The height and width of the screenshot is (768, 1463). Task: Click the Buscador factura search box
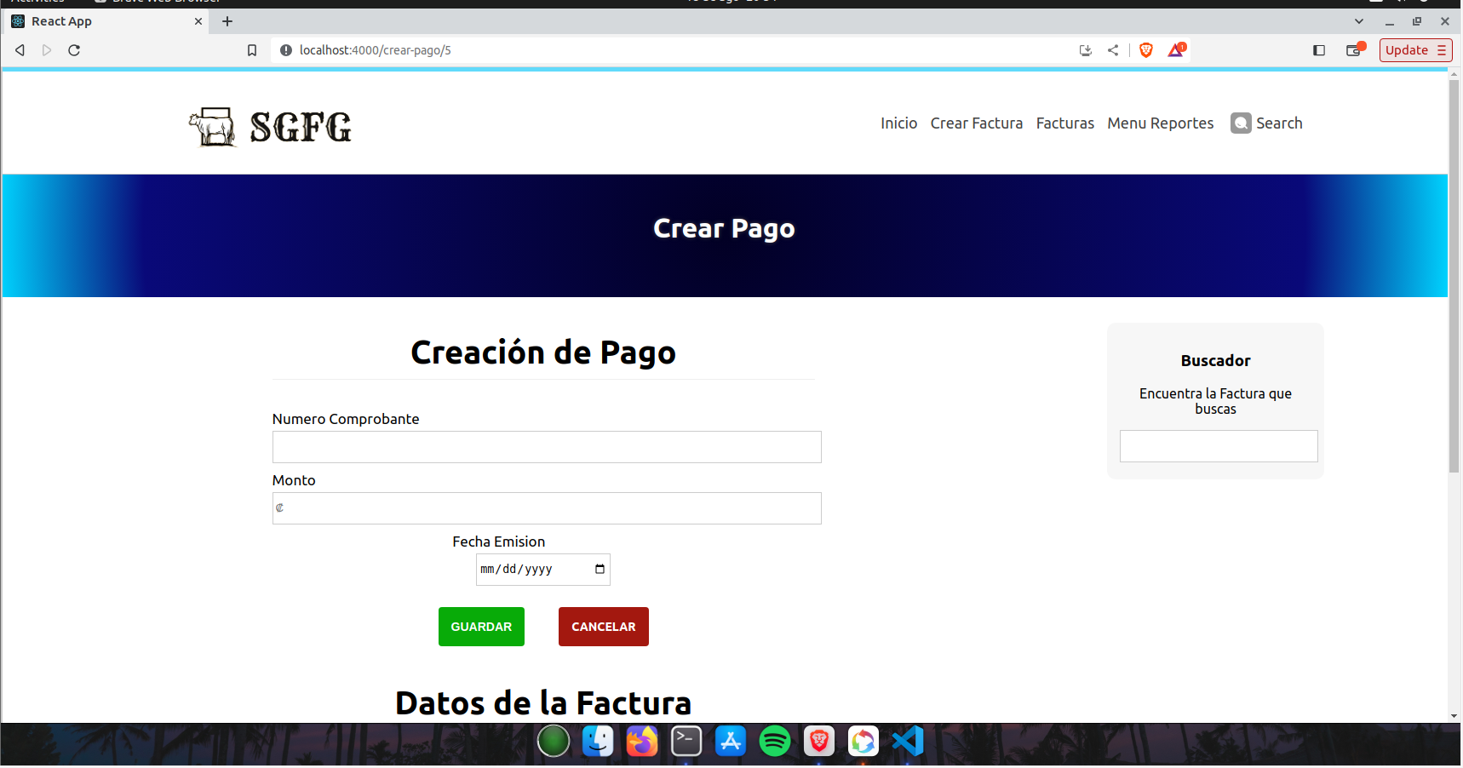coord(1219,446)
